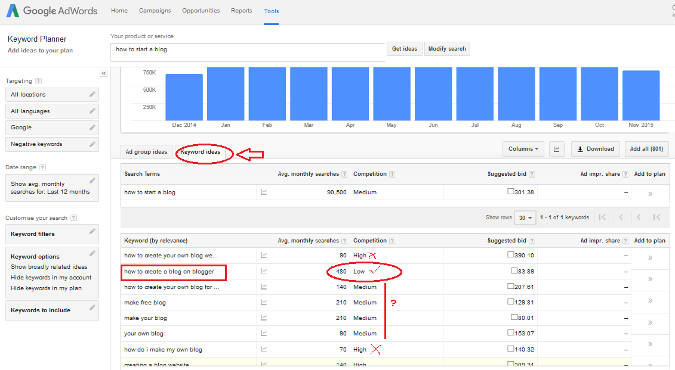This screenshot has height=370, width=675.
Task: Go to last page of keywords
Action: tap(657, 217)
